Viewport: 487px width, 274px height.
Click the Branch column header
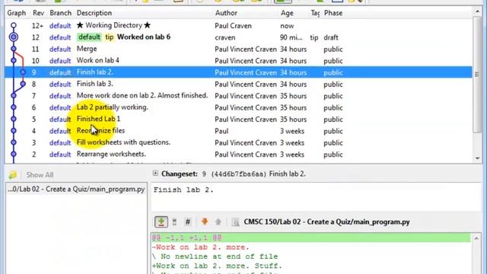pyautogui.click(x=60, y=13)
